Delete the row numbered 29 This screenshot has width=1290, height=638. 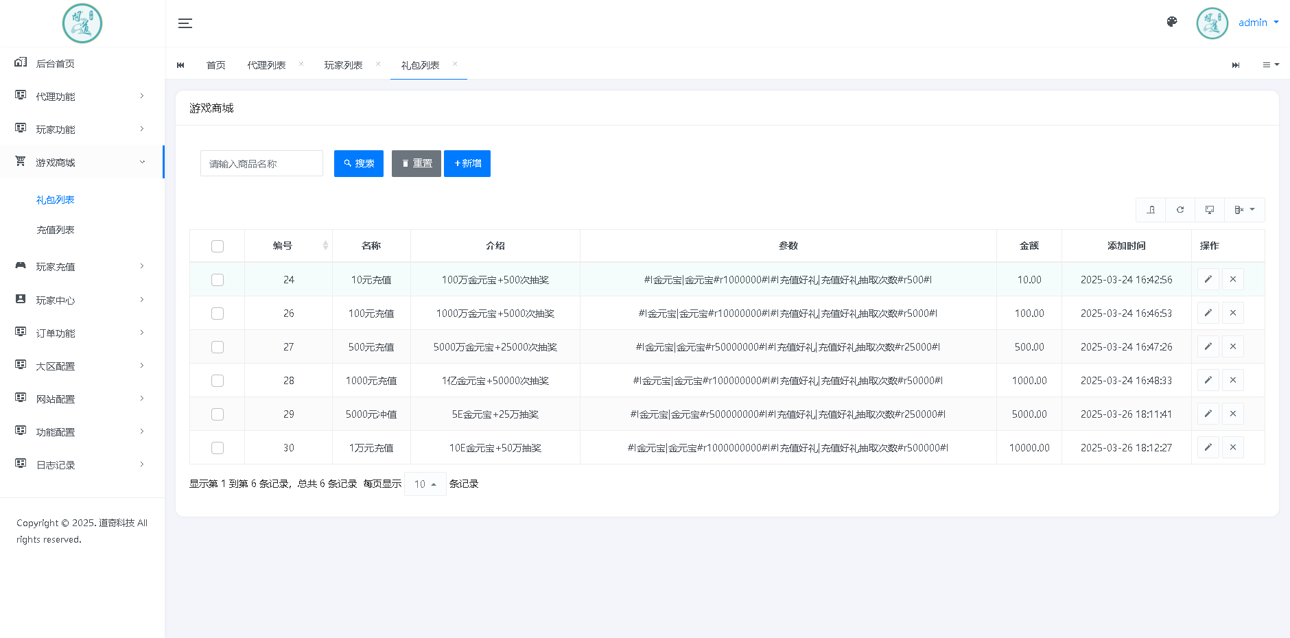click(x=1233, y=414)
